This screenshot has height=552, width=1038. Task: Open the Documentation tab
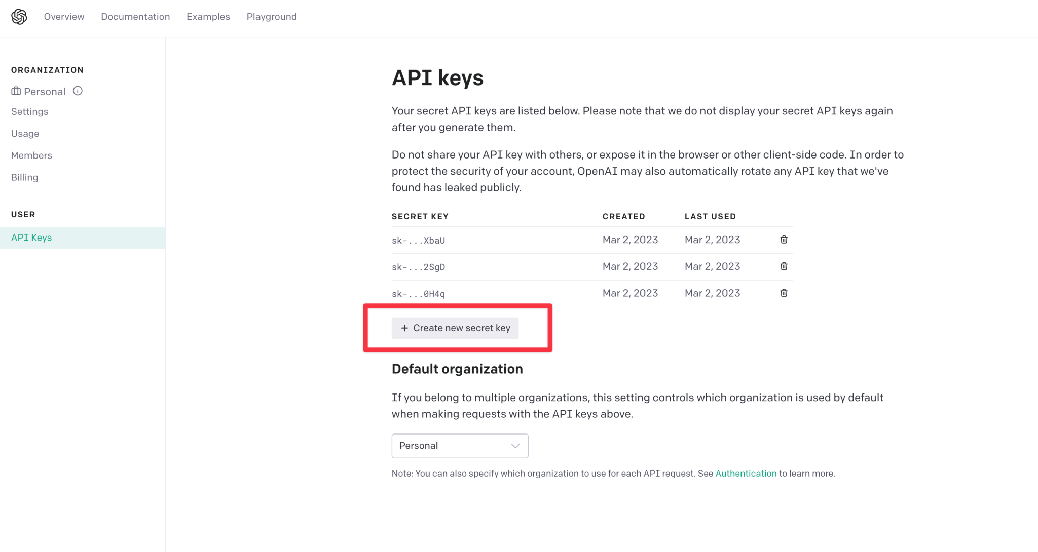pos(135,17)
